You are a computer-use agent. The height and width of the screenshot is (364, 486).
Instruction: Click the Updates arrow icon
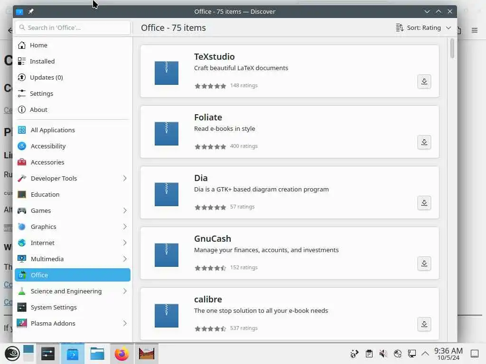[x=22, y=77]
